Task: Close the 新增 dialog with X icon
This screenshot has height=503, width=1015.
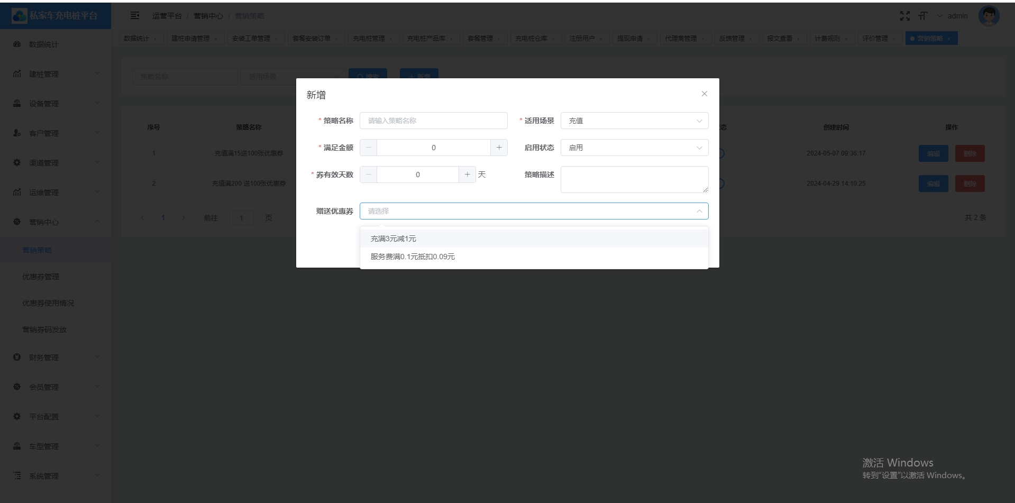Action: click(704, 94)
